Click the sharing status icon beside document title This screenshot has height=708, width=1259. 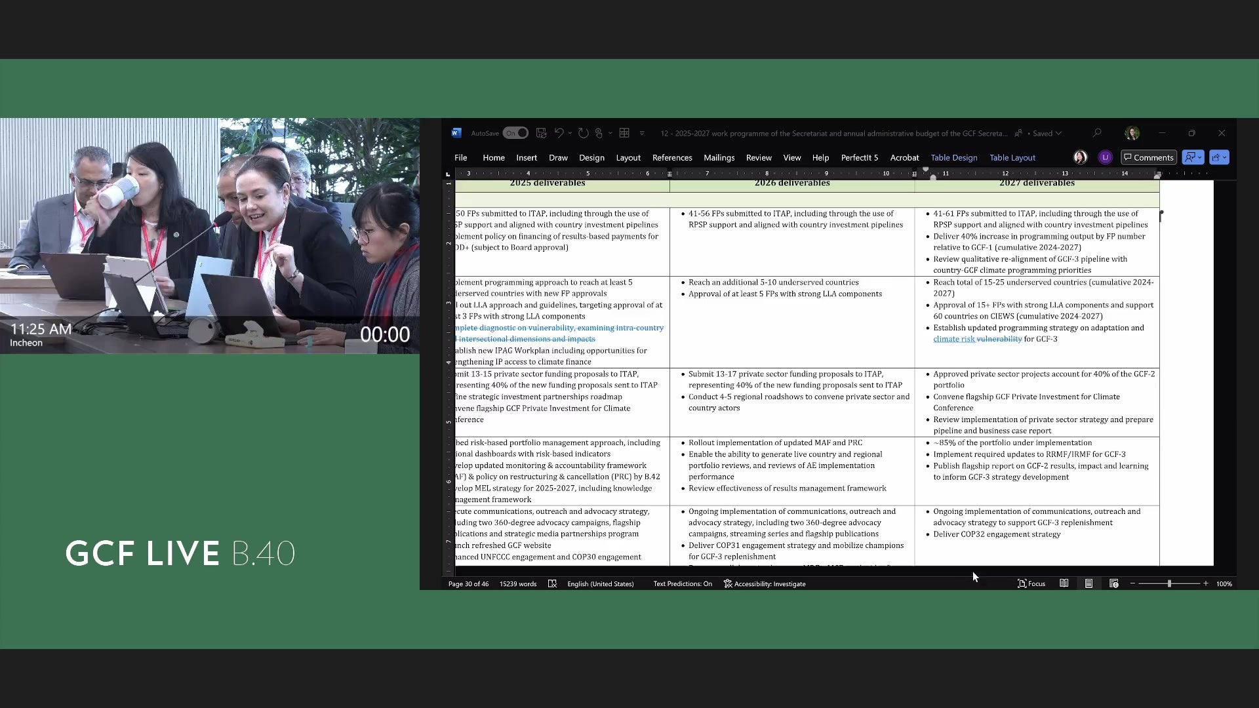[1018, 133]
